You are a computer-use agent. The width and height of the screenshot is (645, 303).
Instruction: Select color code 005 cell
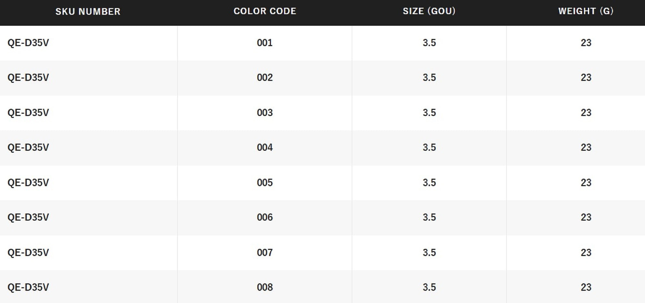click(265, 183)
